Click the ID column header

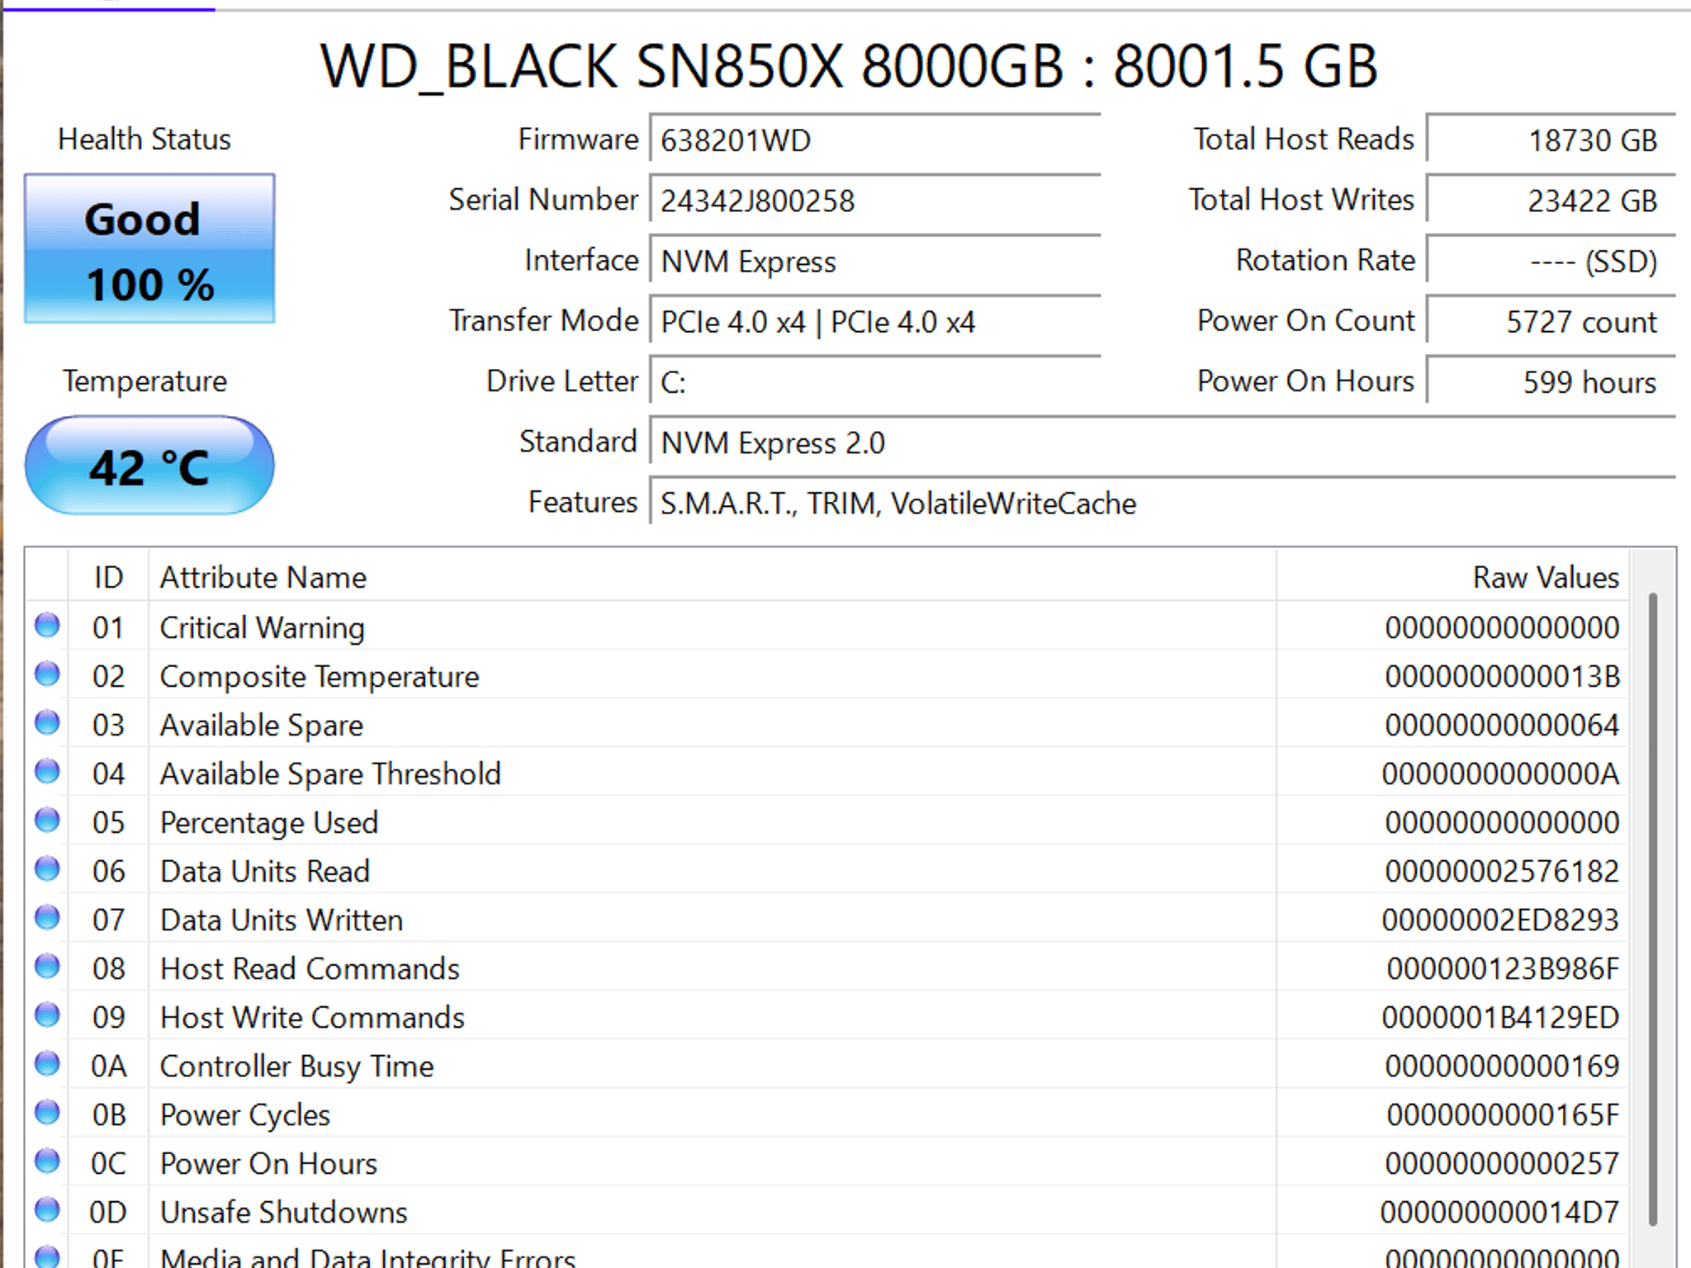[x=108, y=576]
